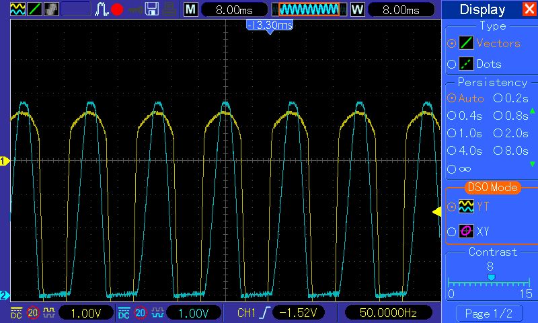Click the pulse trigger waveform icon in top toolbar
The height and width of the screenshot is (323, 538).
[102, 9]
